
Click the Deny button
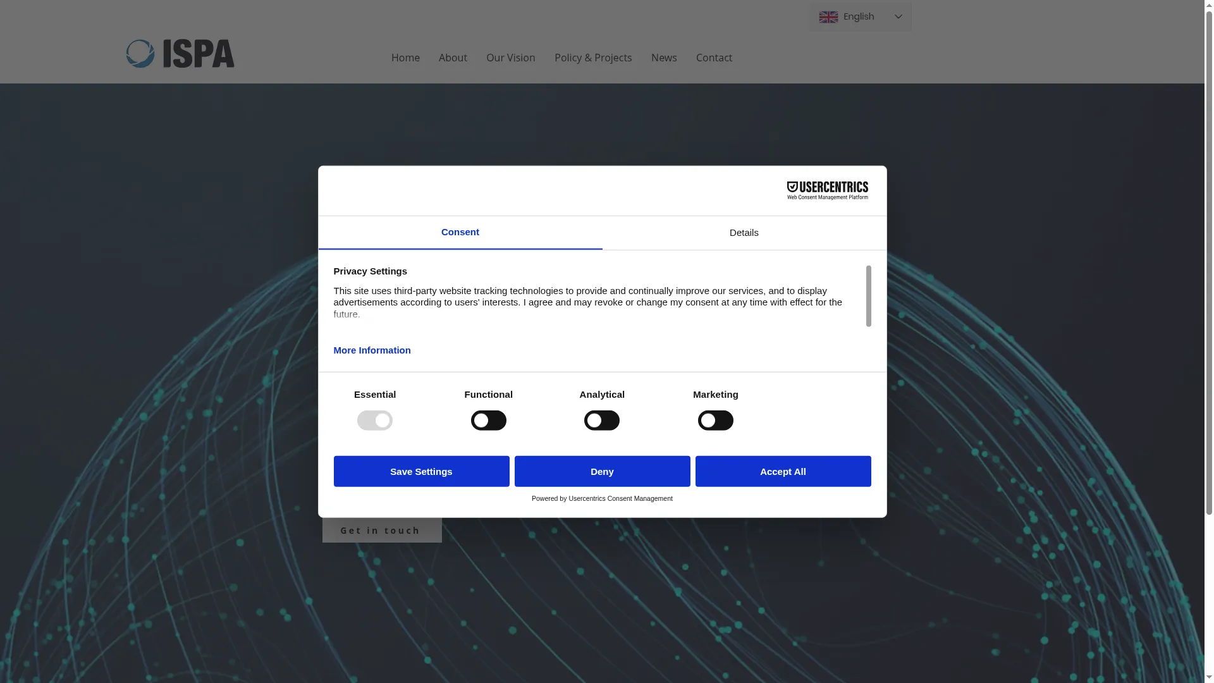click(603, 471)
